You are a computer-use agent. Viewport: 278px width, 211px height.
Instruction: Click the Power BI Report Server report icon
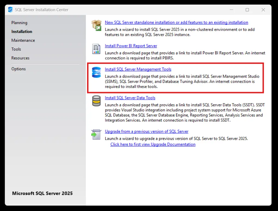(x=96, y=49)
